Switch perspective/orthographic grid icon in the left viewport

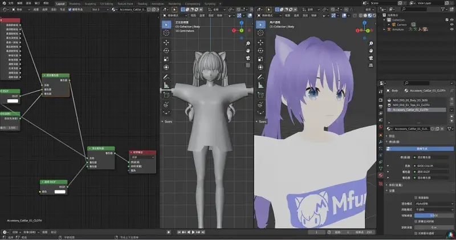click(248, 65)
